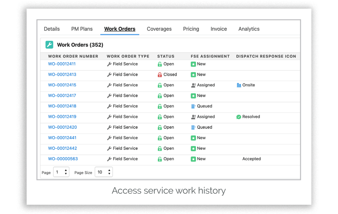This screenshot has height=214, width=338.
Task: Sort by Work Order Number column header
Action: click(x=73, y=56)
